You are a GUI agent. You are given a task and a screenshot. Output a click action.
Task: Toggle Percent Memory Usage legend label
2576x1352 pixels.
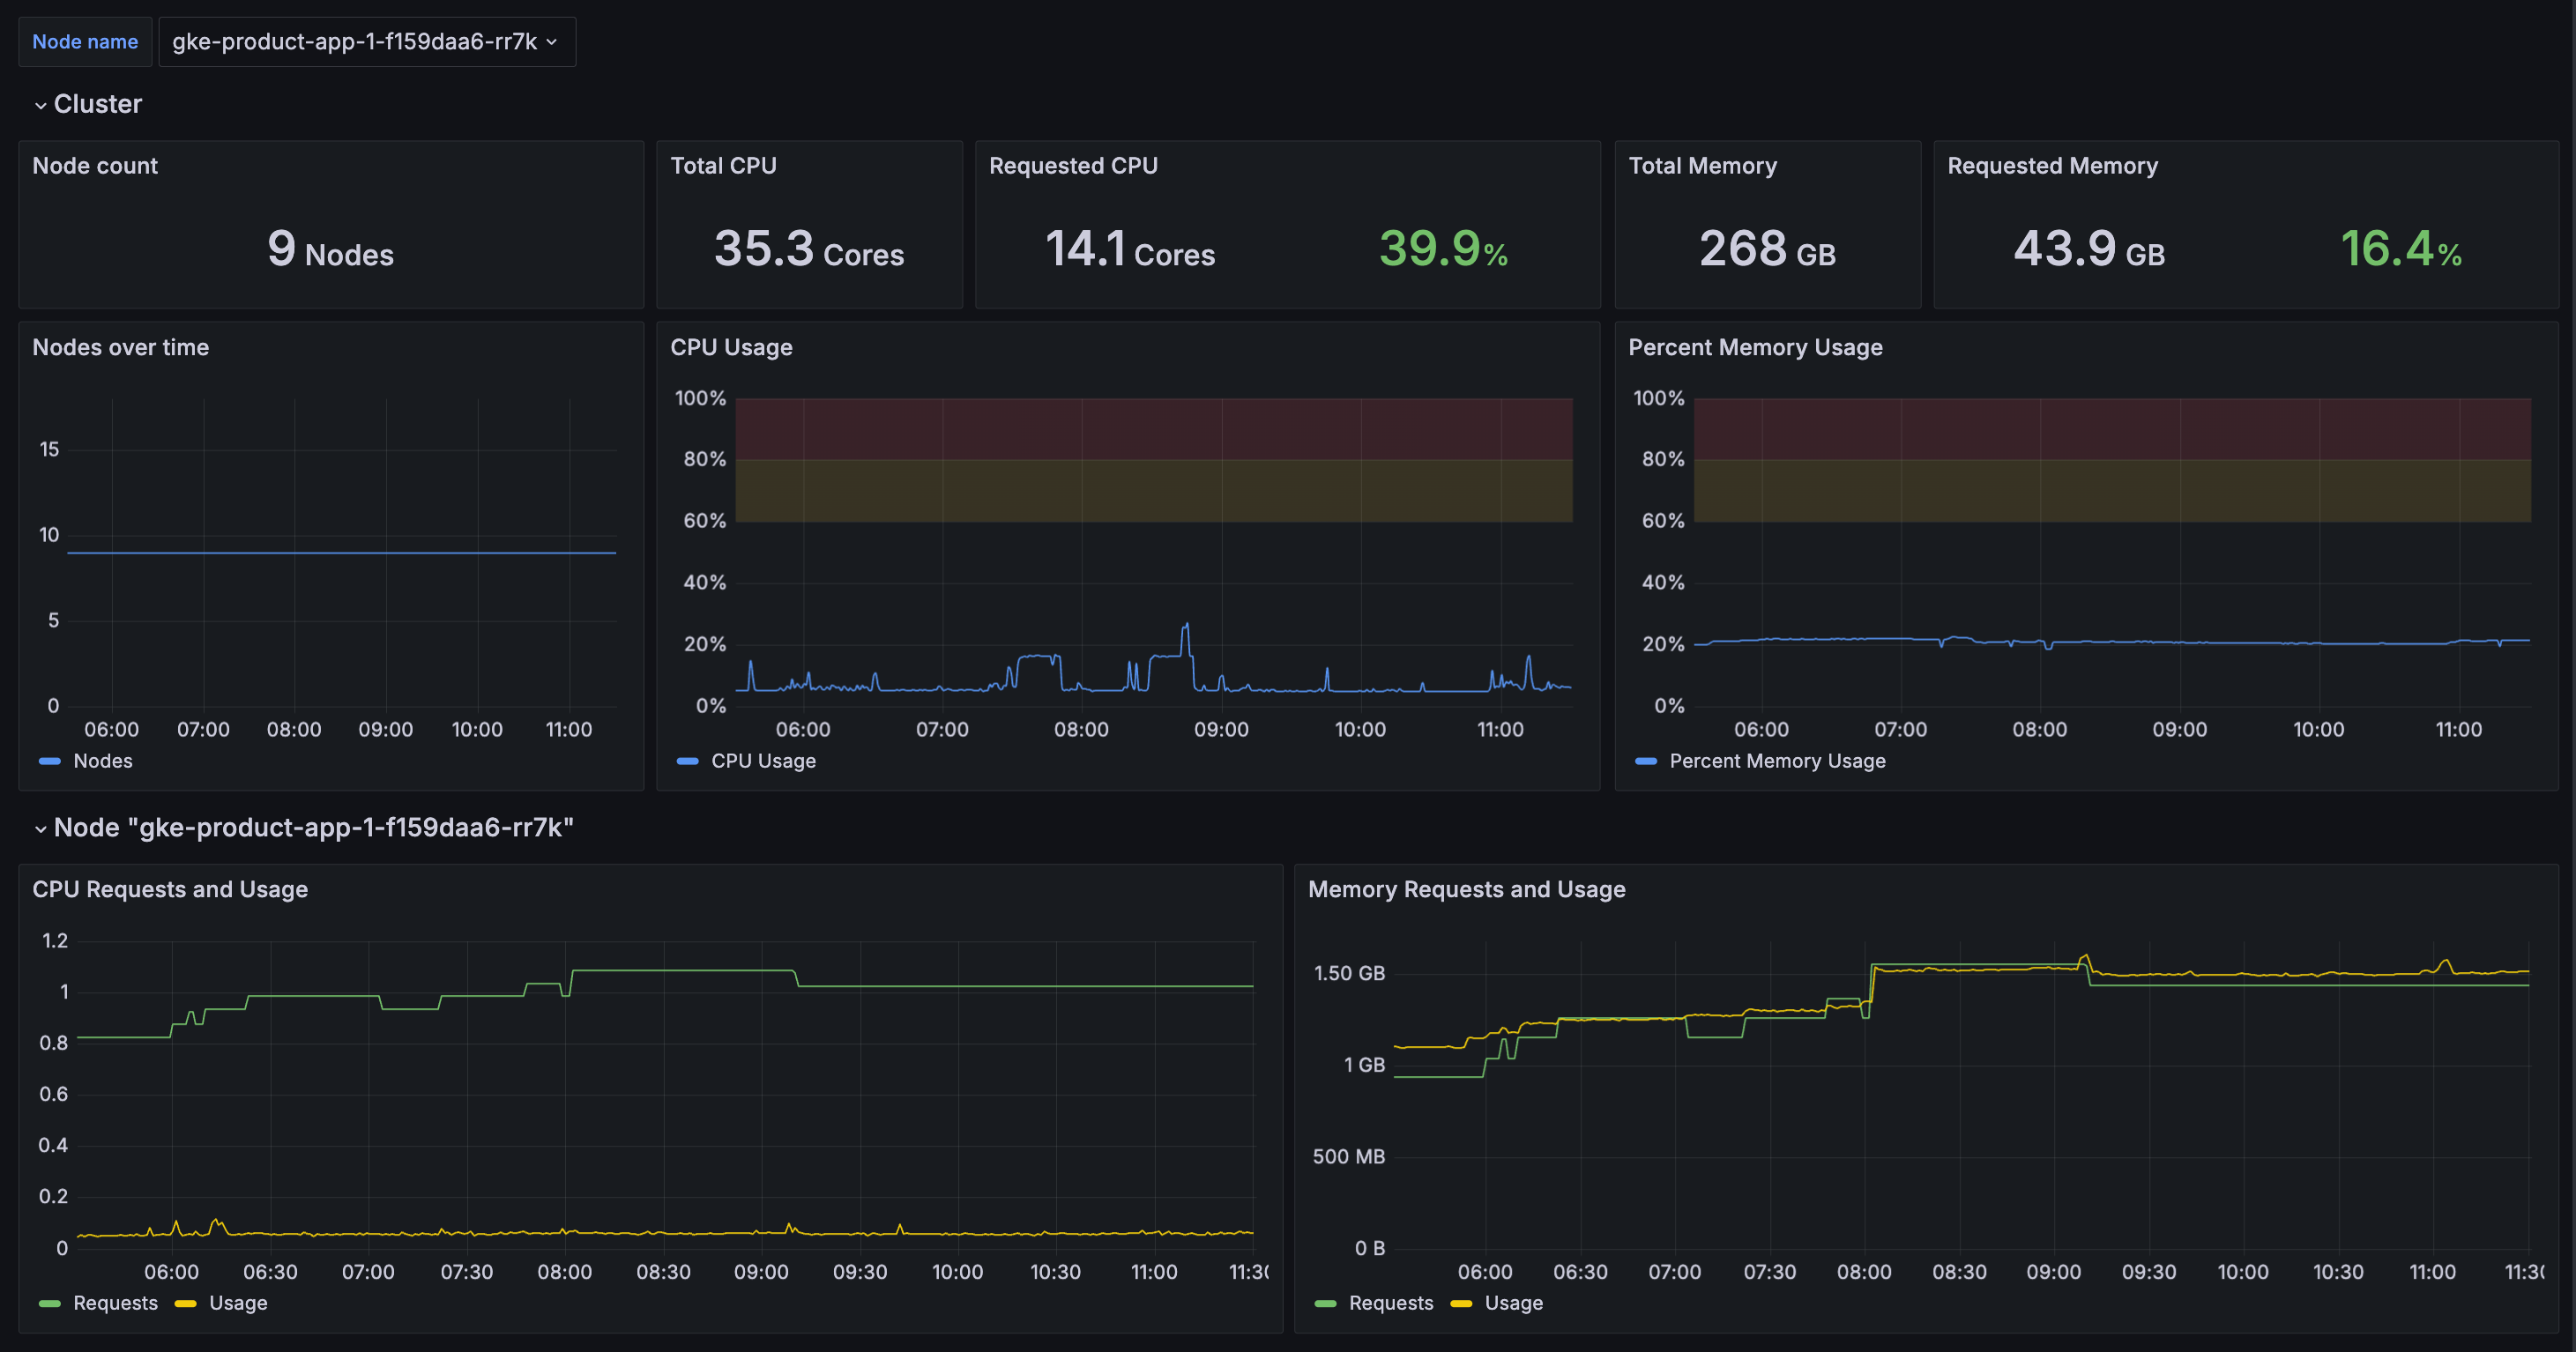pyautogui.click(x=1777, y=761)
